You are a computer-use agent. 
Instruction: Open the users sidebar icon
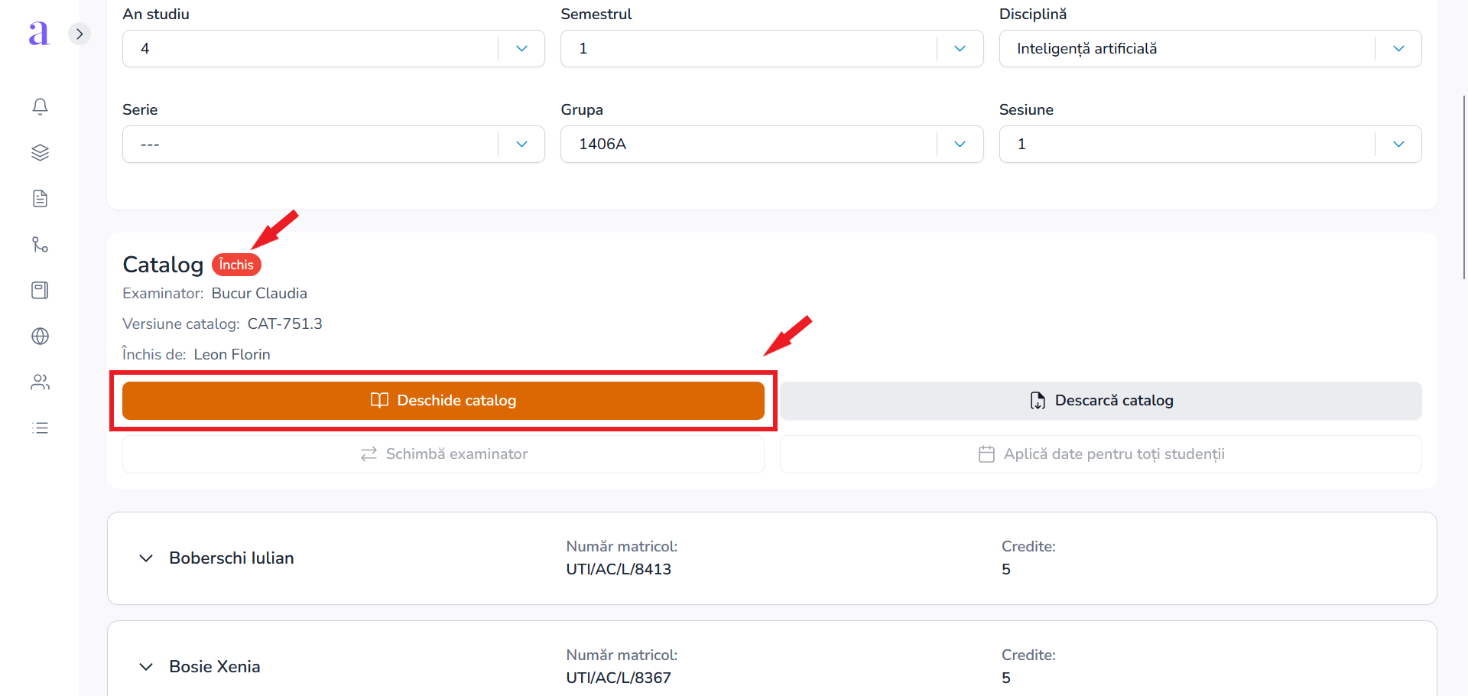[41, 382]
